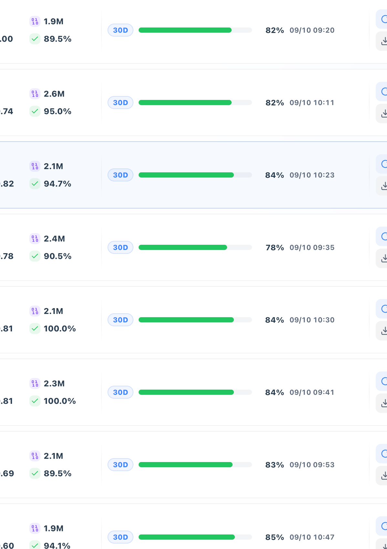Click the binary data icon beside 2.6M
Image resolution: width=387 pixels, height=549 pixels.
coord(35,94)
